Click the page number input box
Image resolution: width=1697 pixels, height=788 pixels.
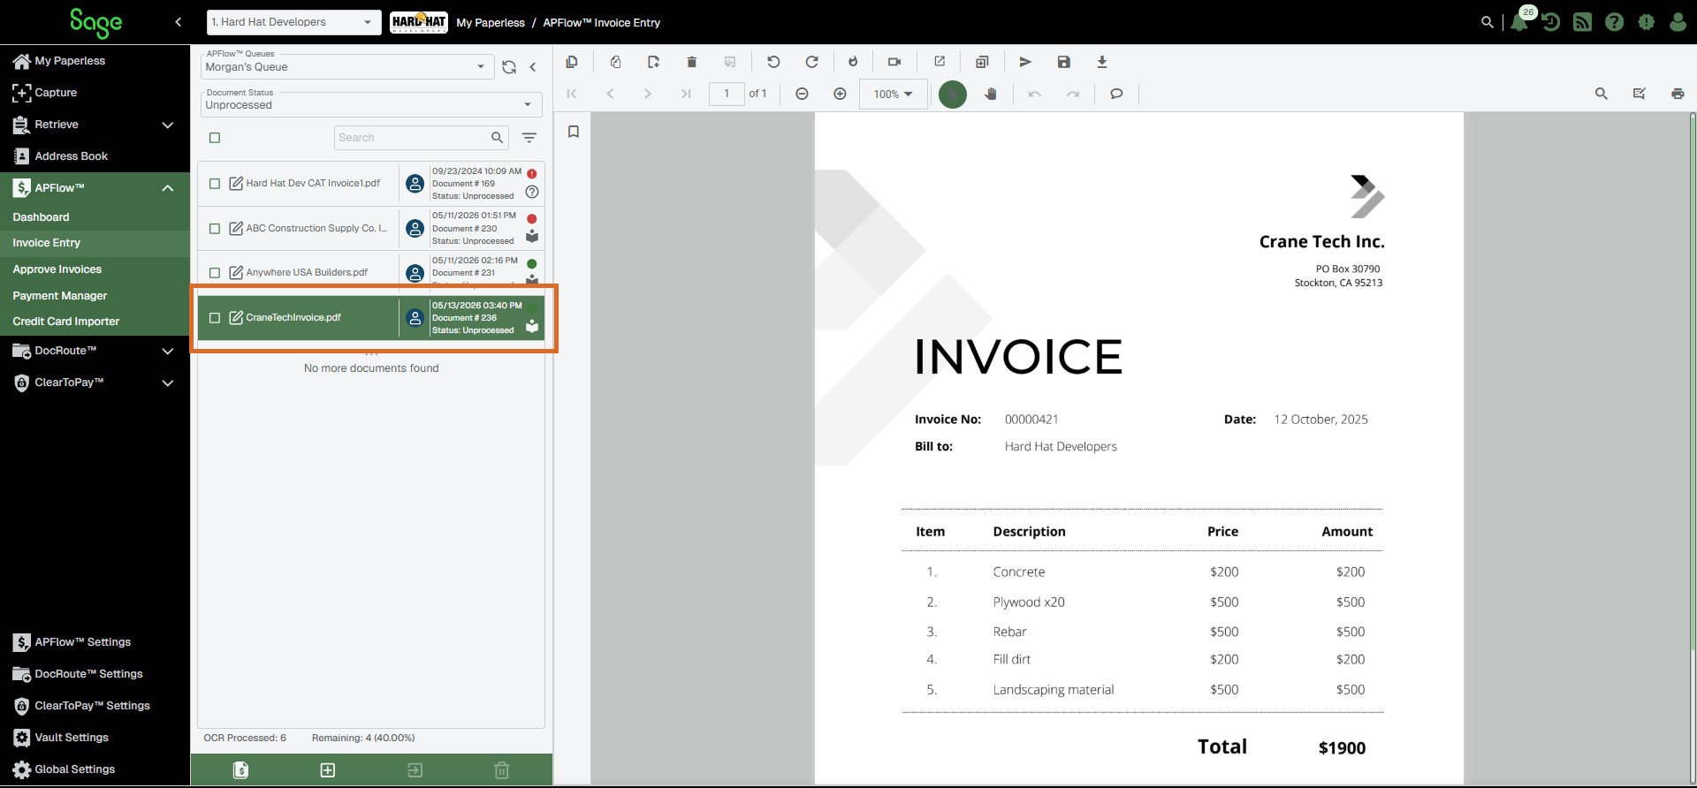(x=727, y=94)
